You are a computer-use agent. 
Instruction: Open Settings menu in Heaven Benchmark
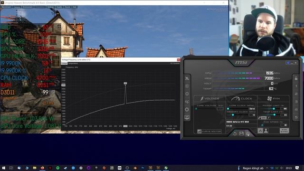51,7
